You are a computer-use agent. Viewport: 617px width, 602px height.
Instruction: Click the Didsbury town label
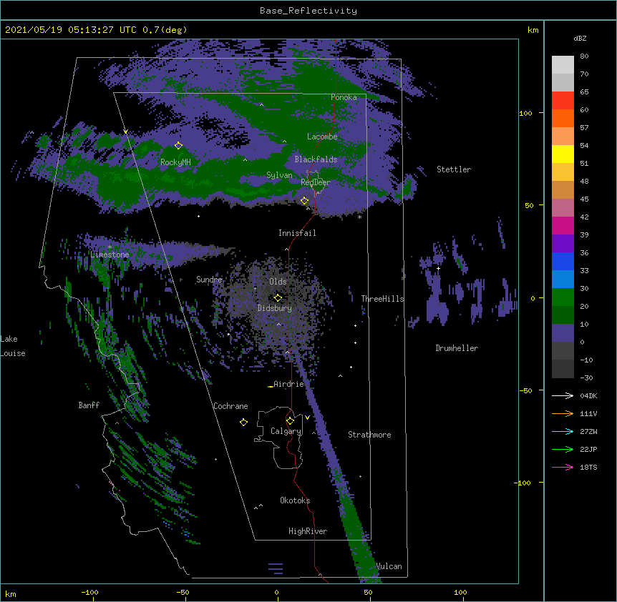(275, 308)
